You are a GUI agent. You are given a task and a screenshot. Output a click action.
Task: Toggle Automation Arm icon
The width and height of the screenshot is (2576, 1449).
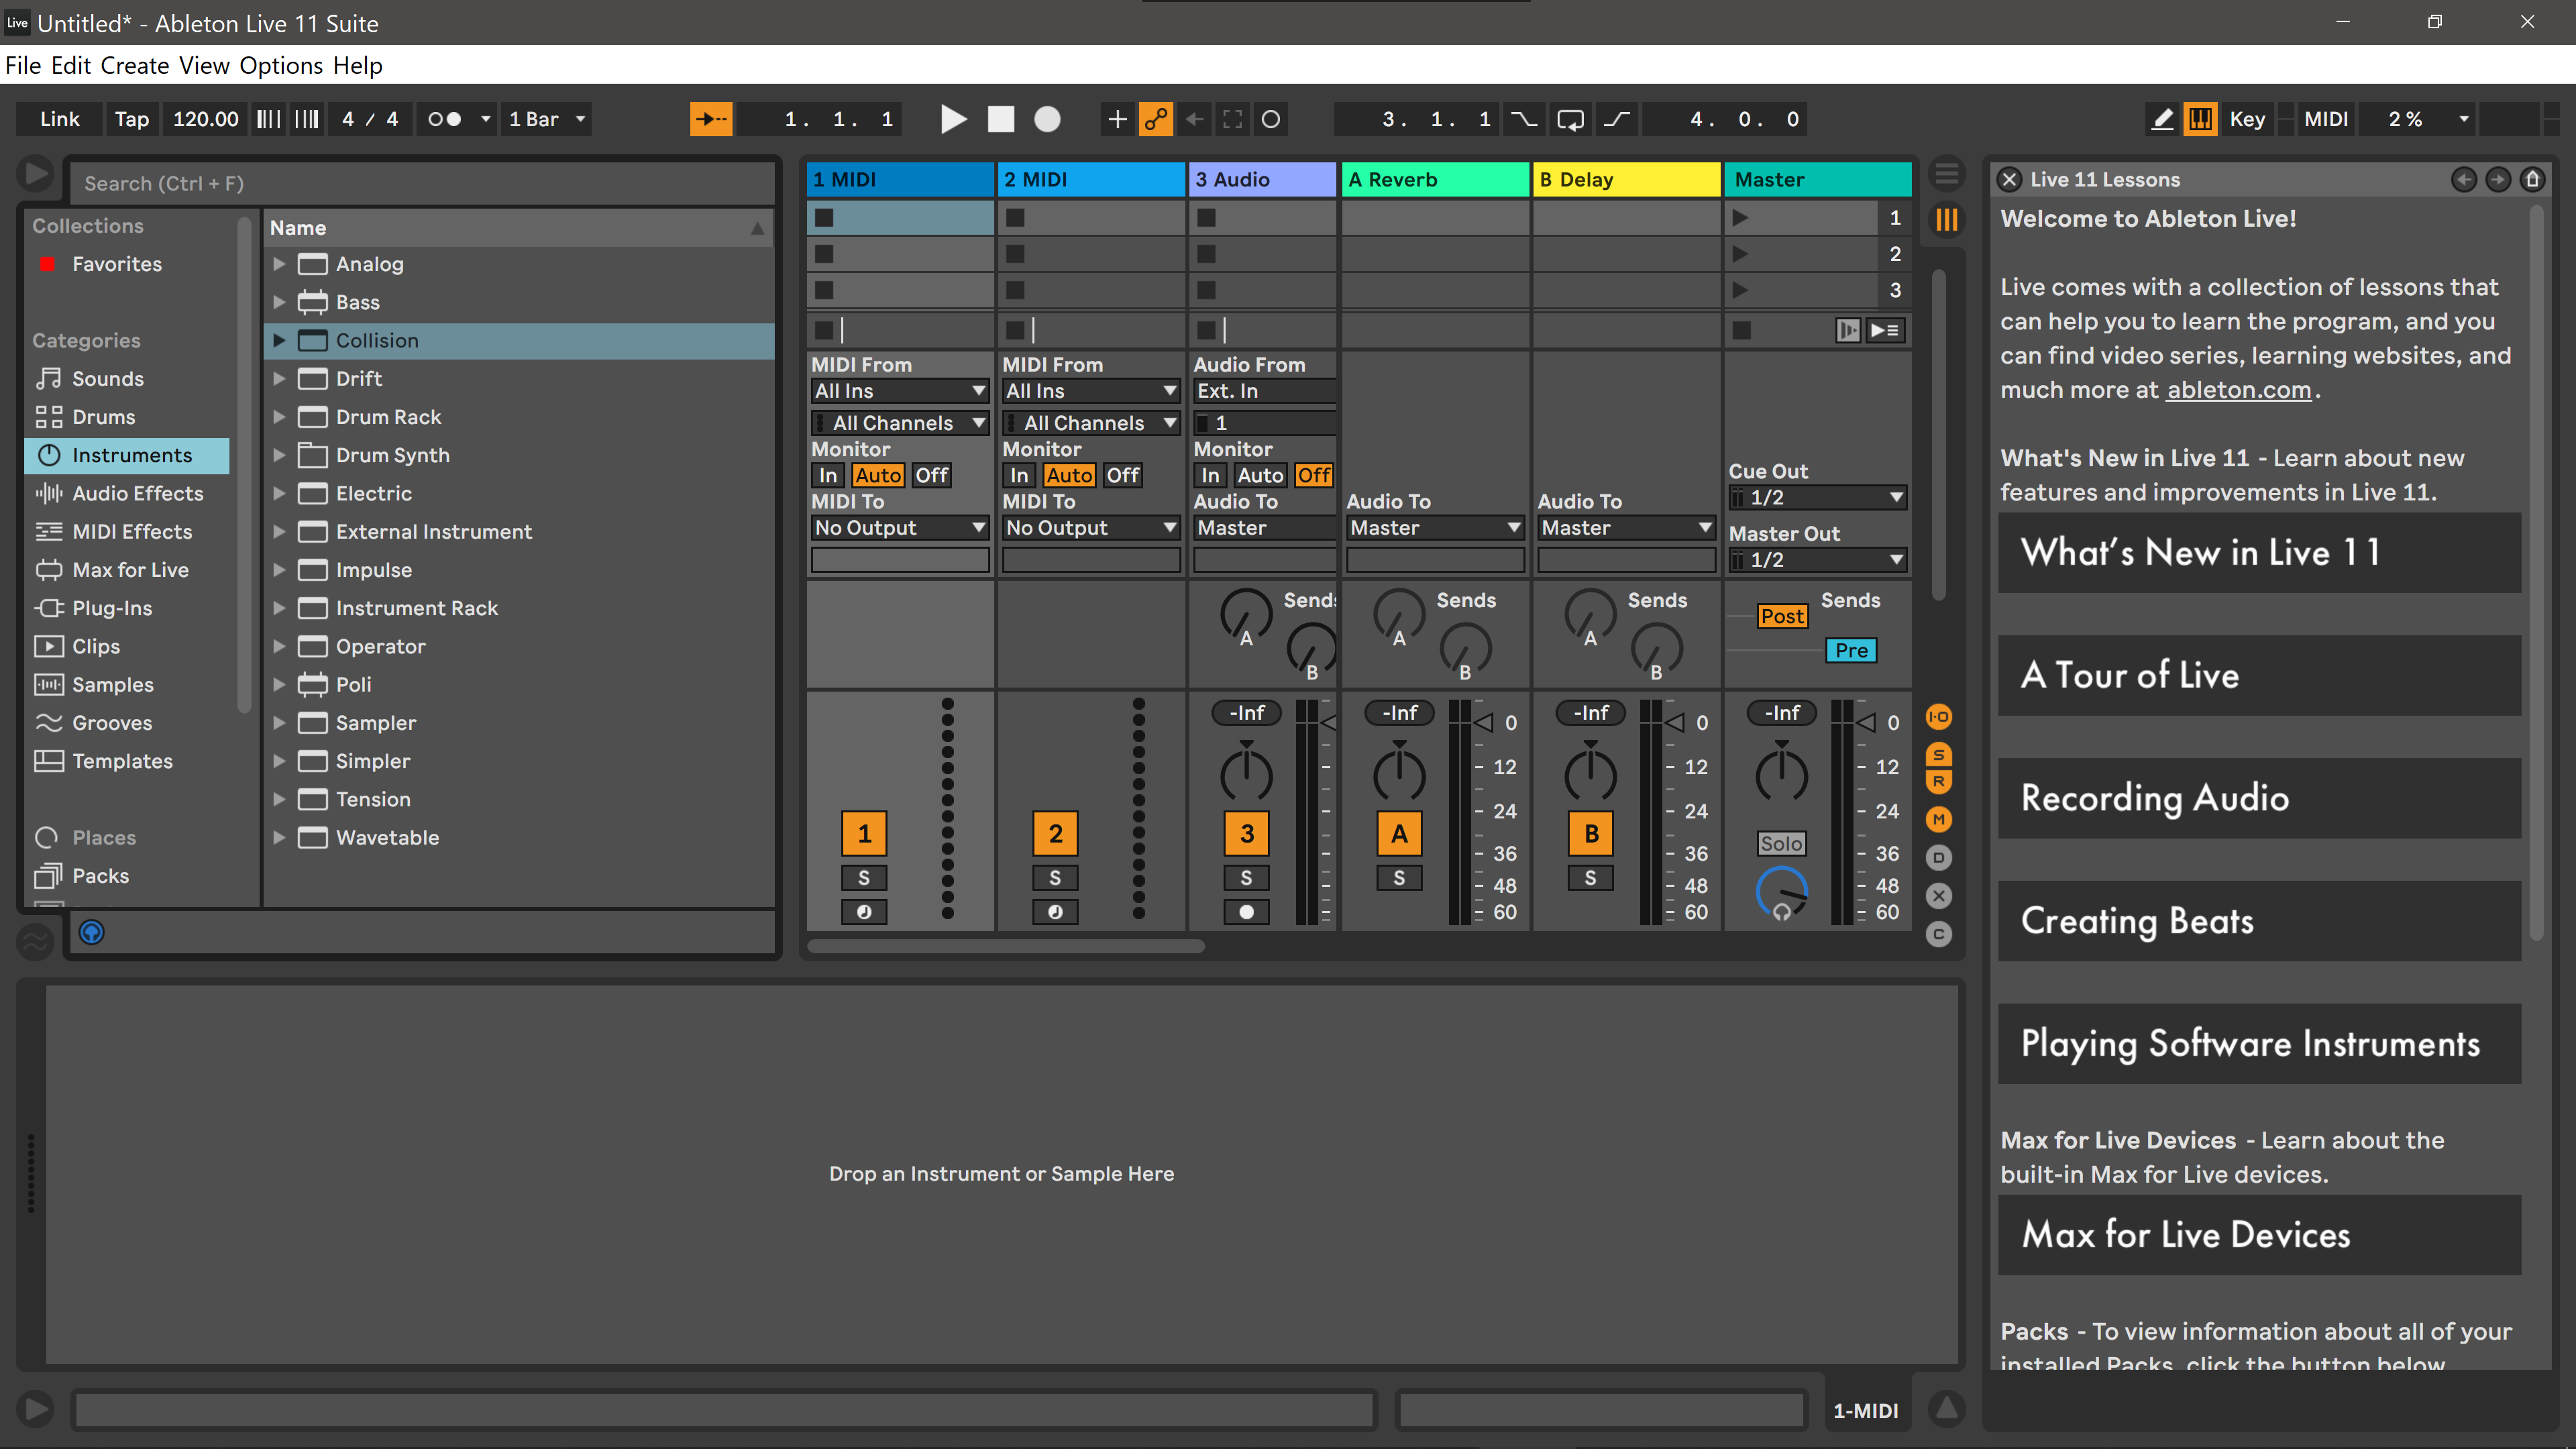[x=1156, y=119]
